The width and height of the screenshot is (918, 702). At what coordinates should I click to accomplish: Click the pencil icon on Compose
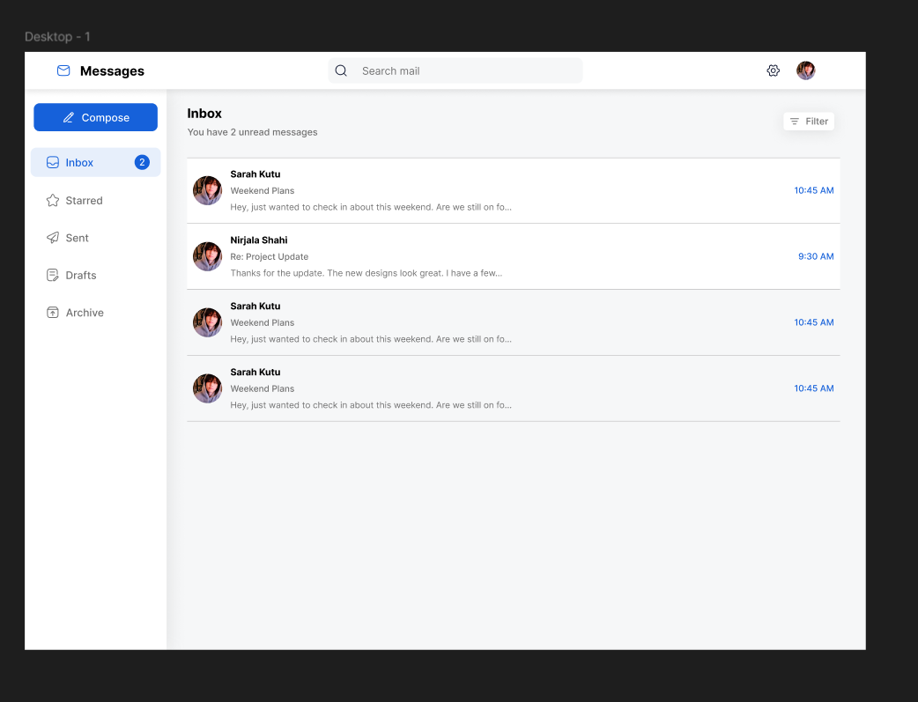pyautogui.click(x=69, y=118)
